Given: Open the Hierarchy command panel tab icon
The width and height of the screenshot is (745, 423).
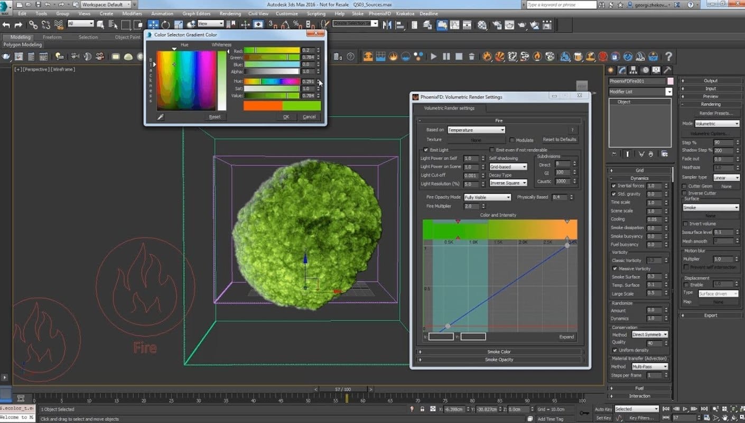Looking at the screenshot, I should (634, 70).
